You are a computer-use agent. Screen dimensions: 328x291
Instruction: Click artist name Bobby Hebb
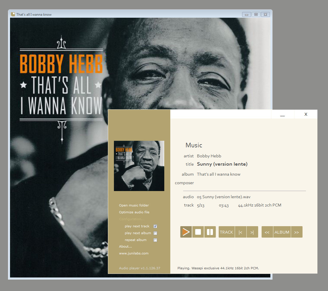coord(209,156)
